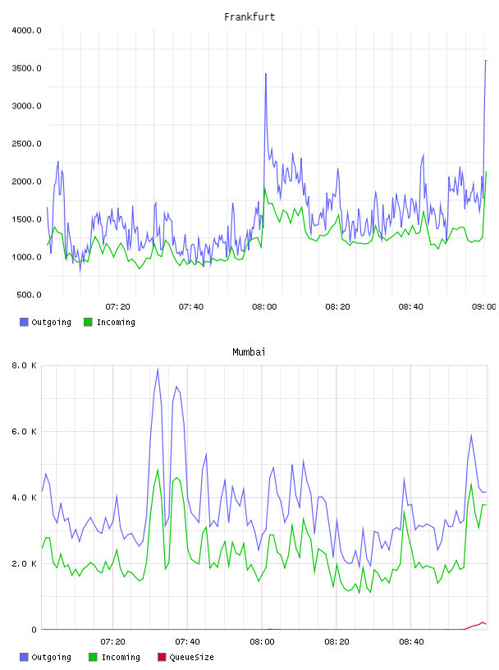499x670 pixels.
Task: Click the 500.0 axis value in Frankfurt chart
Action: 29,295
